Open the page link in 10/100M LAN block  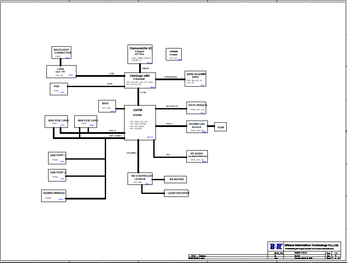tap(204, 132)
